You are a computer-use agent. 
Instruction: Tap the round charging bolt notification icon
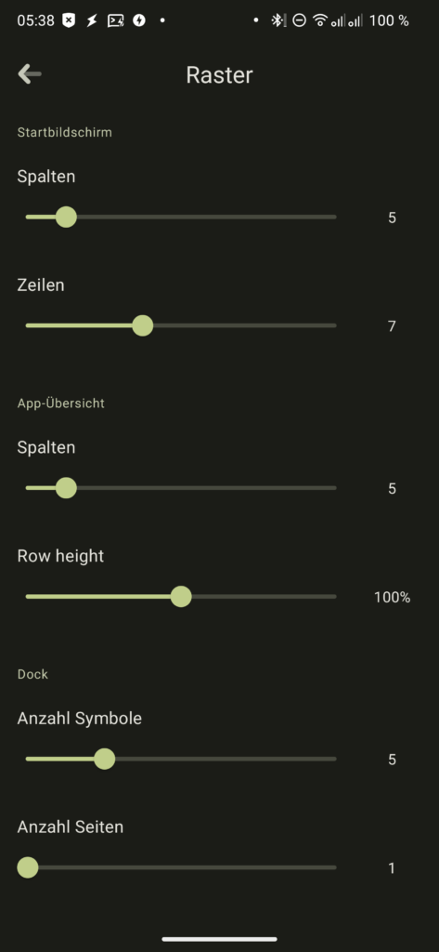pyautogui.click(x=139, y=20)
